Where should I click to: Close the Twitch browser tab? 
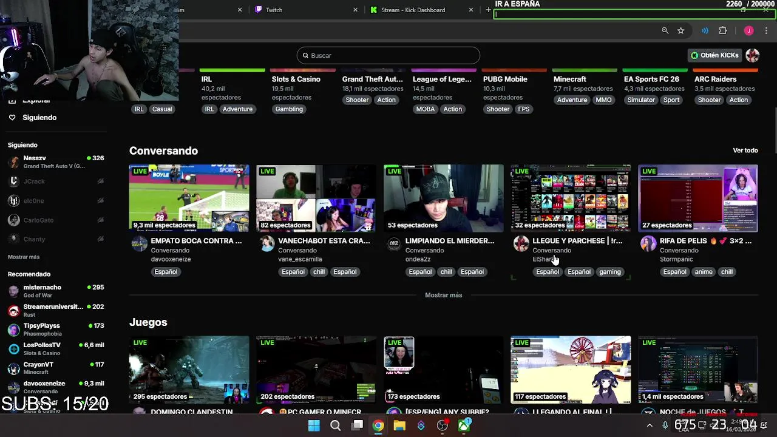(x=355, y=10)
